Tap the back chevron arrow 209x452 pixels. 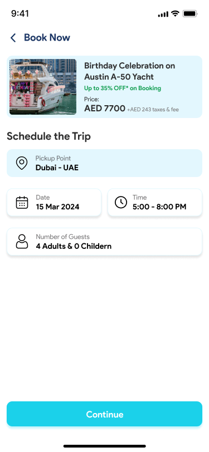coord(13,38)
